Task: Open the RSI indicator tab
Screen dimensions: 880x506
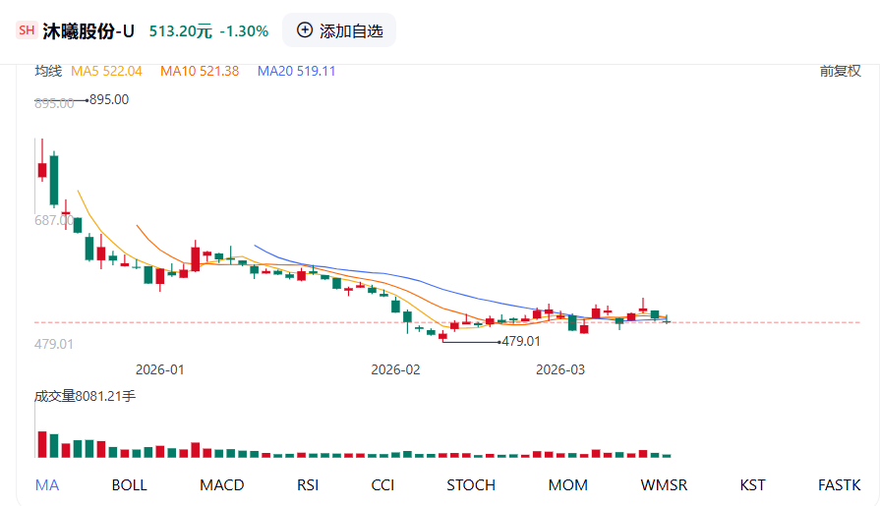Action: [x=308, y=484]
